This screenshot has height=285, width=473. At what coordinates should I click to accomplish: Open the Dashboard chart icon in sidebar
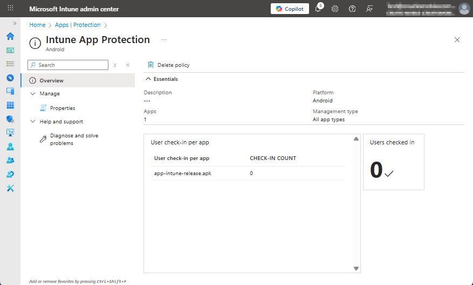coord(10,50)
